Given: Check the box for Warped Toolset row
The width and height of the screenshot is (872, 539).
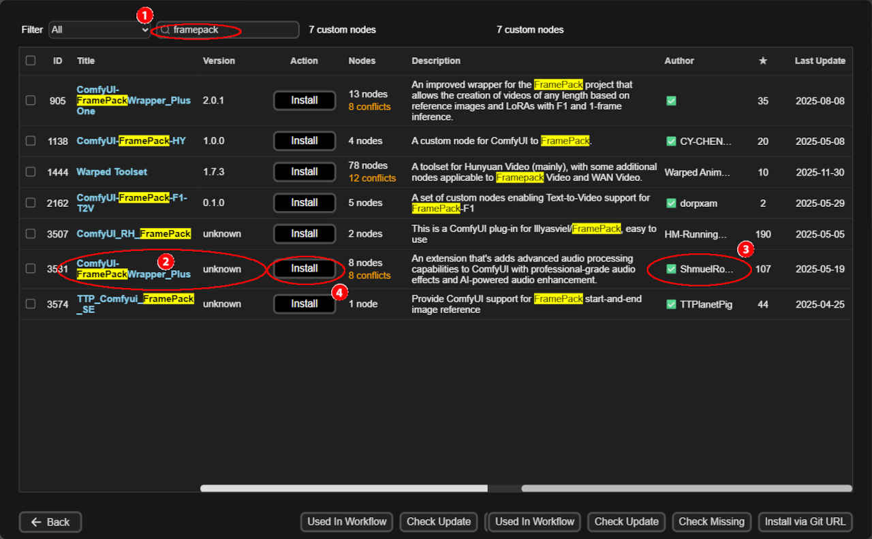Looking at the screenshot, I should tap(31, 172).
